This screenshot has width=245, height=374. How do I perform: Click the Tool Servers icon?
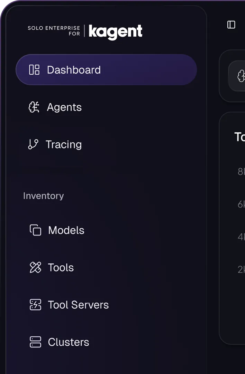[35, 305]
